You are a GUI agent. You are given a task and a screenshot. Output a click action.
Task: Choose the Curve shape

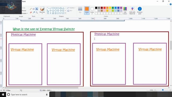click(x=51, y=8)
